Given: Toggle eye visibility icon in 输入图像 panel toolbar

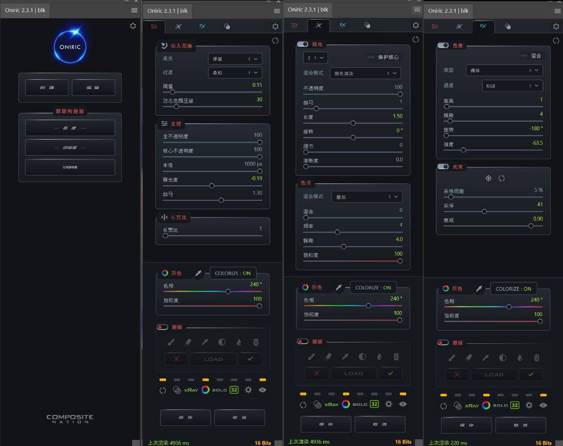Looking at the screenshot, I should 262,390.
